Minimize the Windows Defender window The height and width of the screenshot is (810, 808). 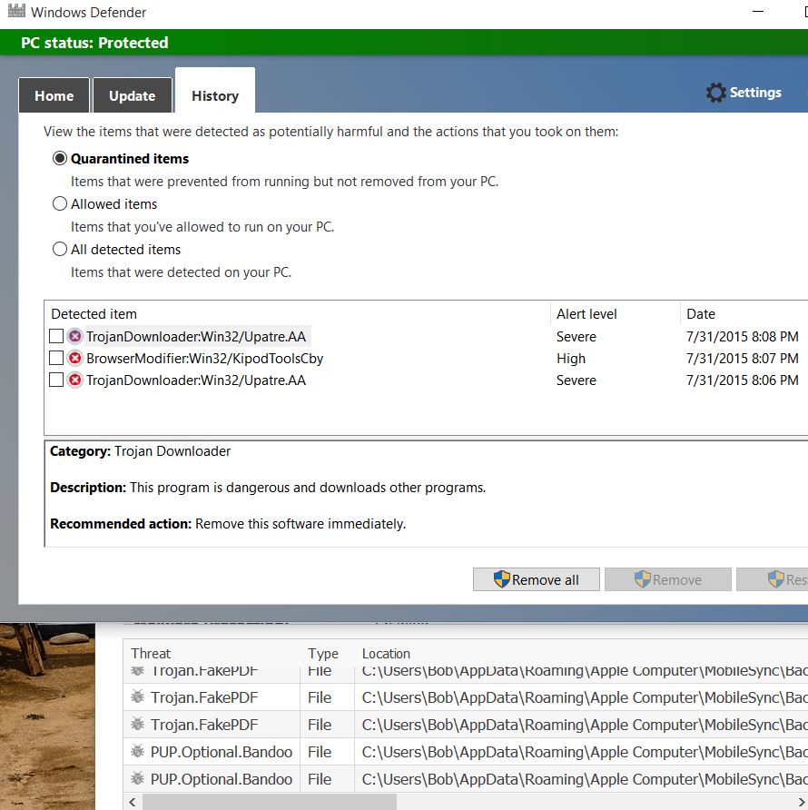[x=758, y=12]
